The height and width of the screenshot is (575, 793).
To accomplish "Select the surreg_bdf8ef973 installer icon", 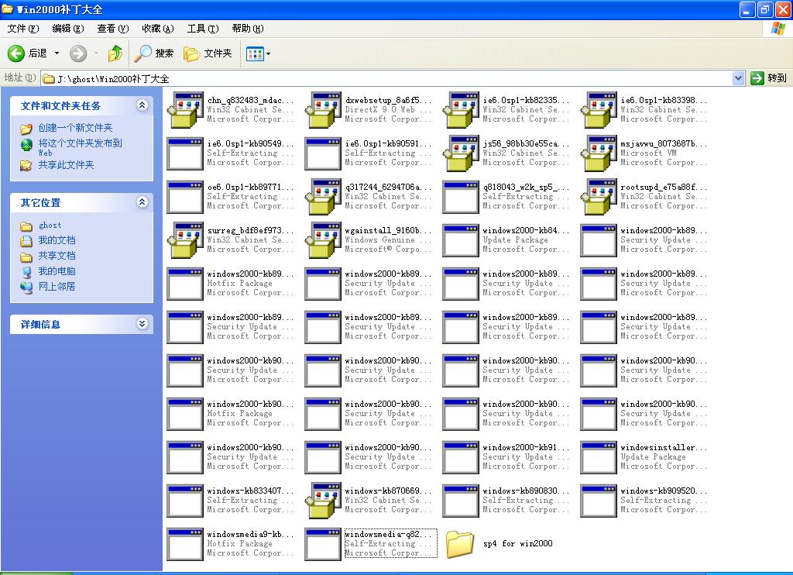I will [x=186, y=240].
